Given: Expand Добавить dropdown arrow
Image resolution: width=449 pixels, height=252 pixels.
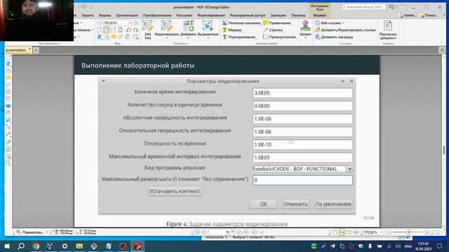Looking at the screenshot, I should tap(188, 38).
